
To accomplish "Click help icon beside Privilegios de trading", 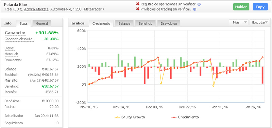I will coord(194,9).
